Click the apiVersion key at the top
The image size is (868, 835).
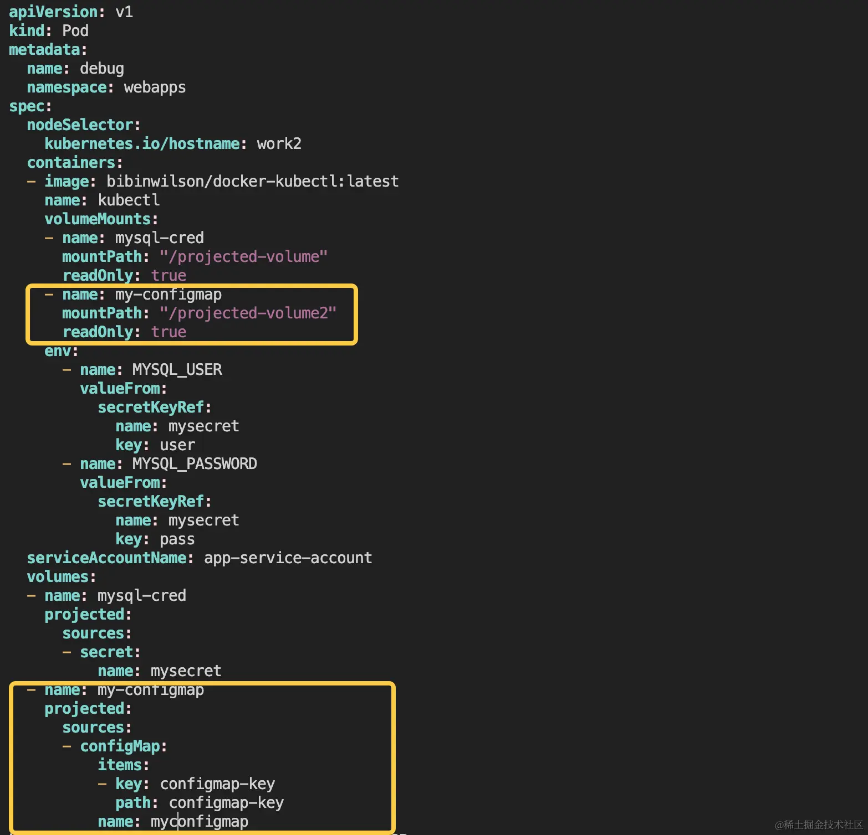[53, 11]
